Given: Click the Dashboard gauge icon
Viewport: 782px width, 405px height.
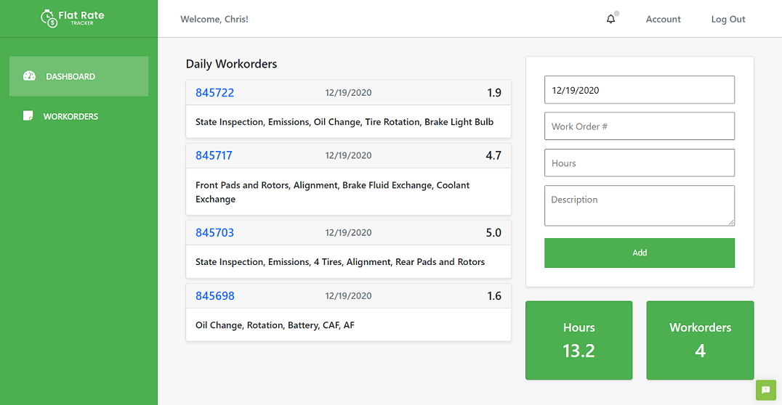Looking at the screenshot, I should click(x=29, y=76).
